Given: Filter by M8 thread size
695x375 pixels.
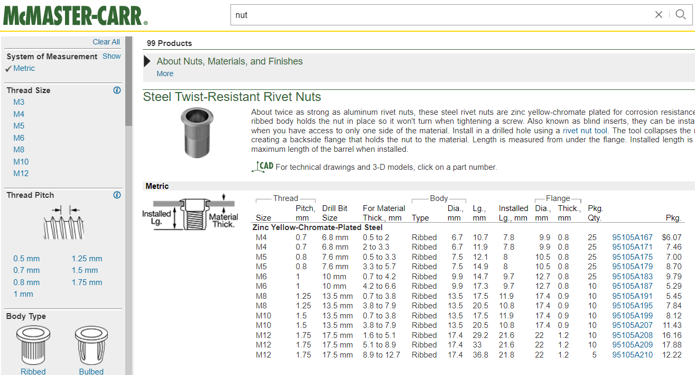Looking at the screenshot, I should coord(19,150).
